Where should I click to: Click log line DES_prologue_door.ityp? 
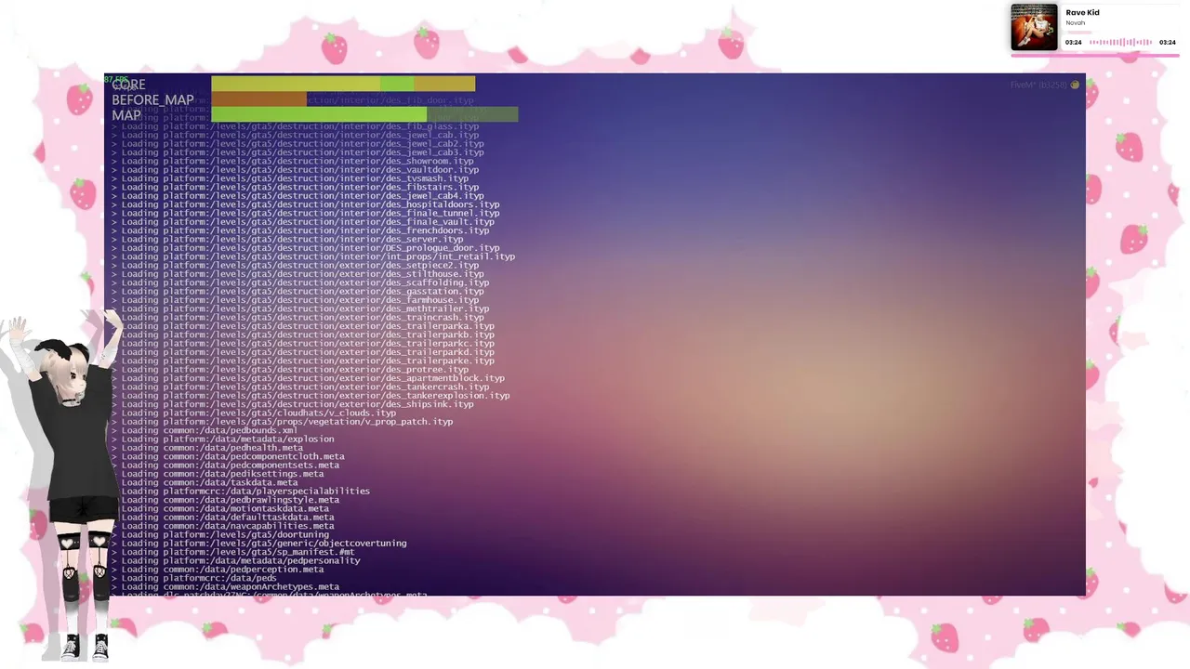[306, 248]
